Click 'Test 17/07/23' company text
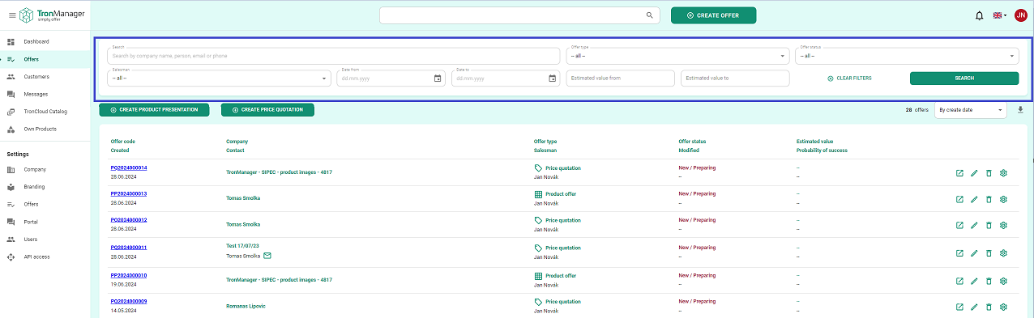Image resolution: width=1034 pixels, height=318 pixels. pos(242,245)
